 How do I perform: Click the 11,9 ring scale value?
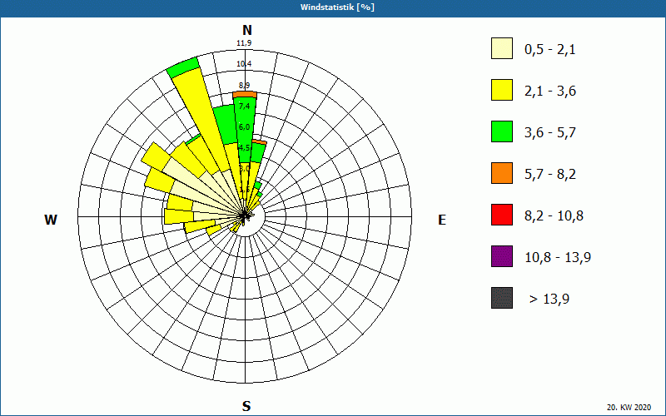coord(244,43)
